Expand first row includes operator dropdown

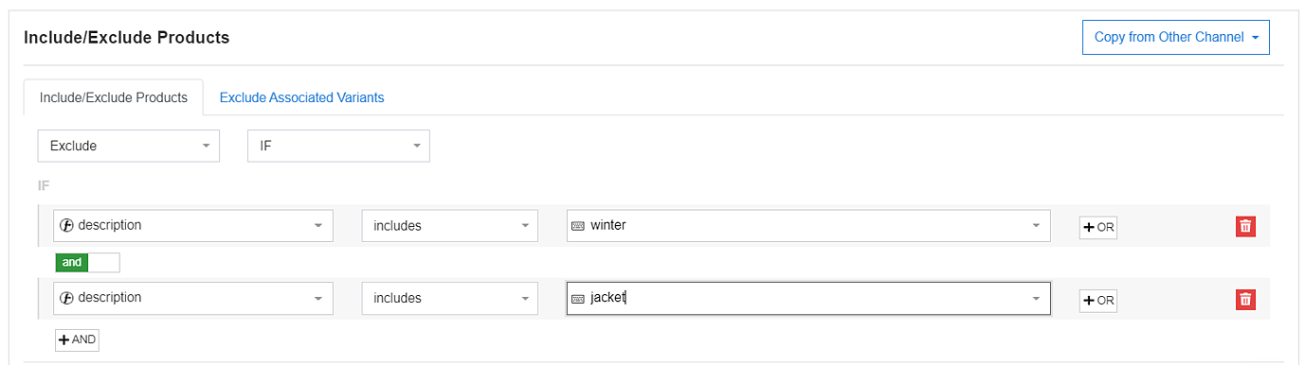[x=450, y=225]
